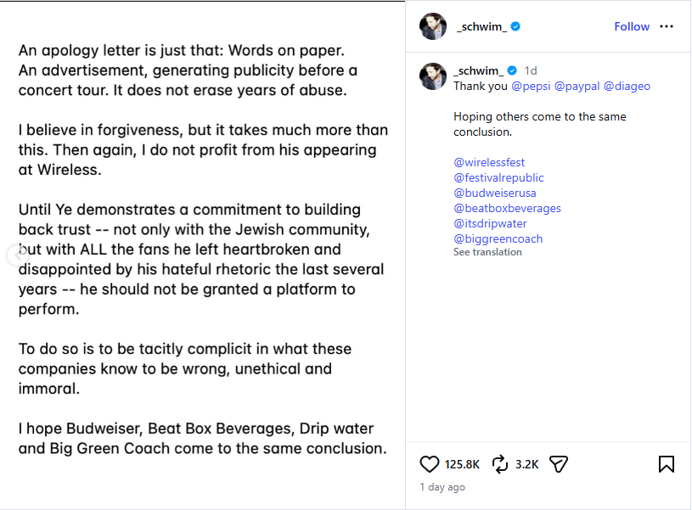
Task: Click the verified badge in the header
Action: tap(515, 26)
